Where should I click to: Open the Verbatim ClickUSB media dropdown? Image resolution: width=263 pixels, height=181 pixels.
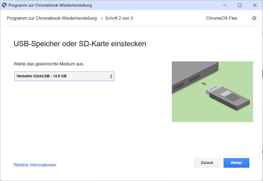click(64, 76)
